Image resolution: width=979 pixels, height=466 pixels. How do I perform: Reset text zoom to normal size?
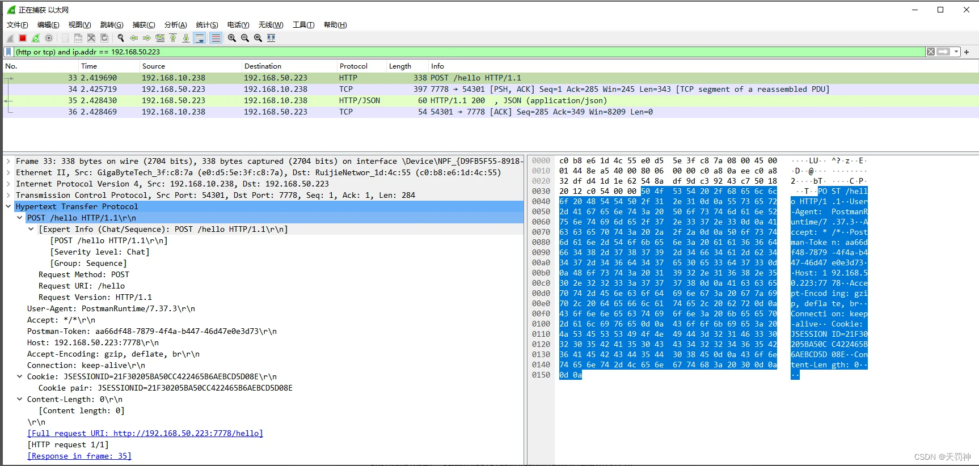258,38
